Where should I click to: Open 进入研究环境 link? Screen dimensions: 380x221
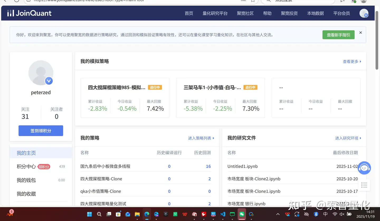pos(348,138)
